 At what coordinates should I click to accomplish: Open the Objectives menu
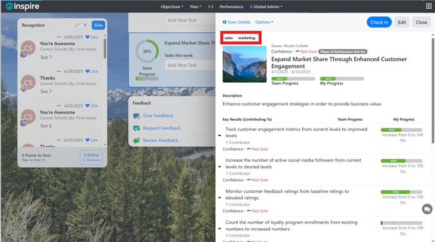tap(172, 7)
